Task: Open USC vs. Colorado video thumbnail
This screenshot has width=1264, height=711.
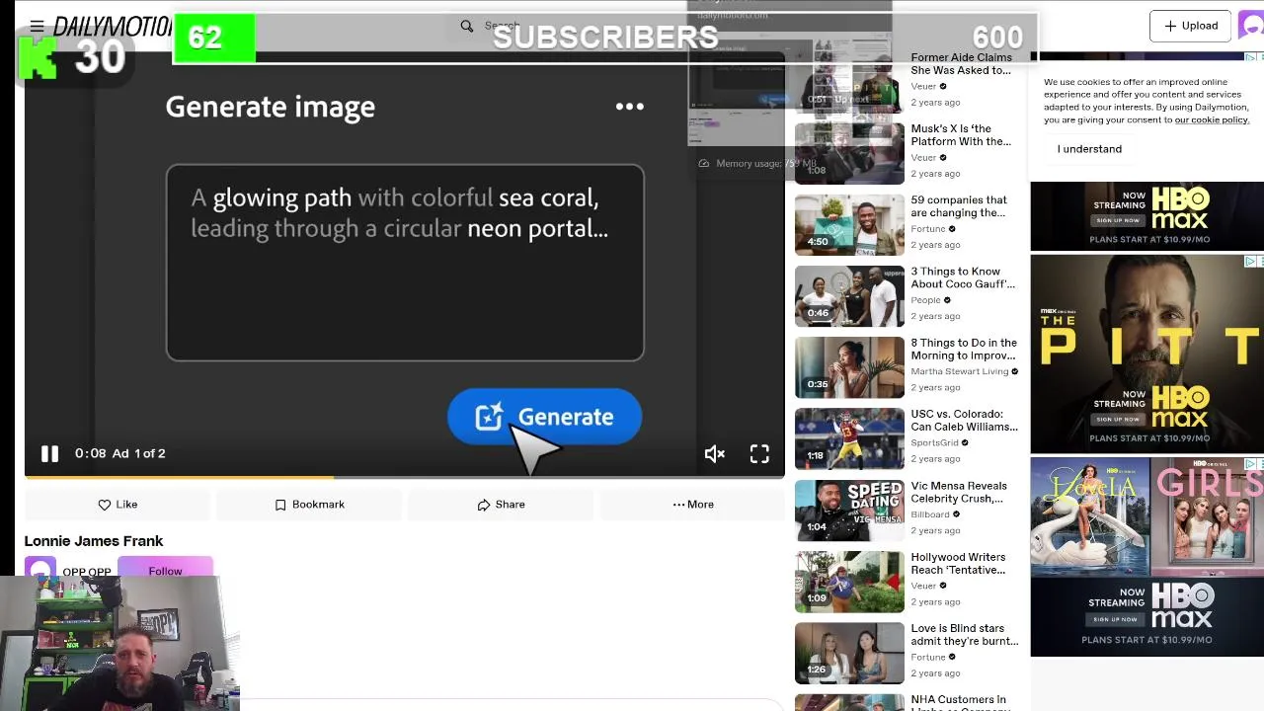Action: click(849, 438)
